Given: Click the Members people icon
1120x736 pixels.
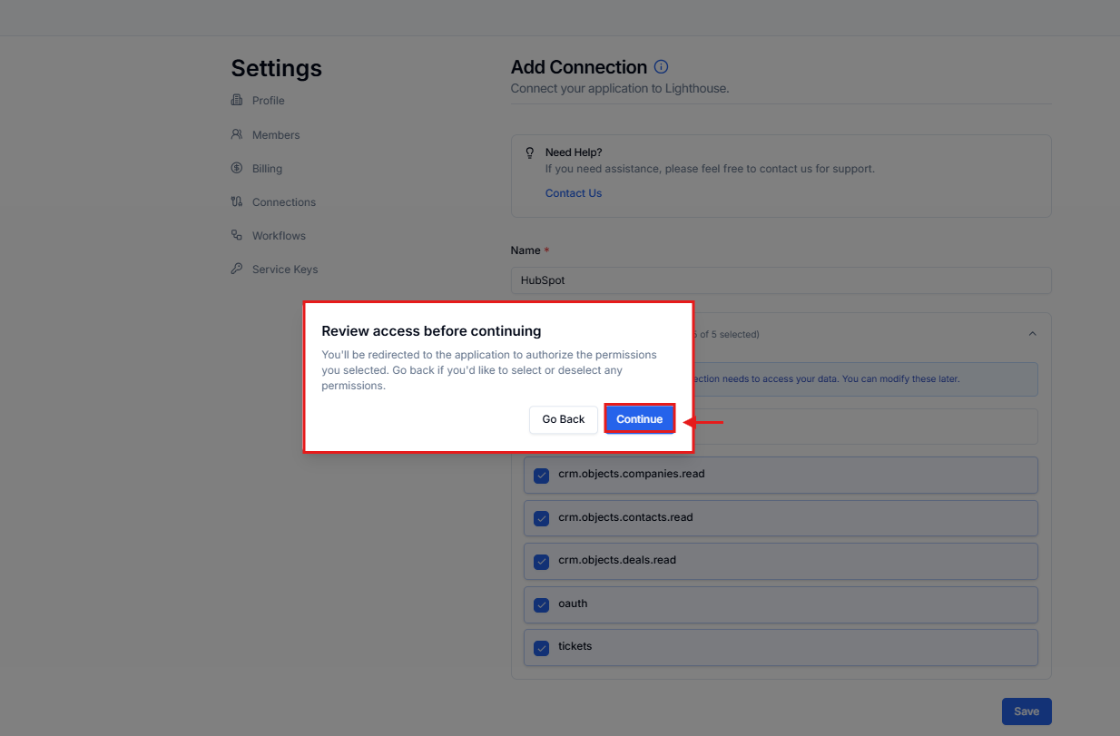Looking at the screenshot, I should pyautogui.click(x=237, y=134).
